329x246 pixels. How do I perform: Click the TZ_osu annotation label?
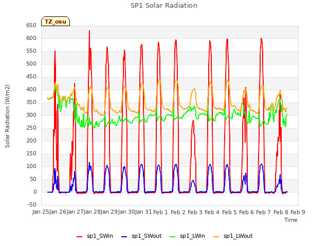pyautogui.click(x=56, y=22)
